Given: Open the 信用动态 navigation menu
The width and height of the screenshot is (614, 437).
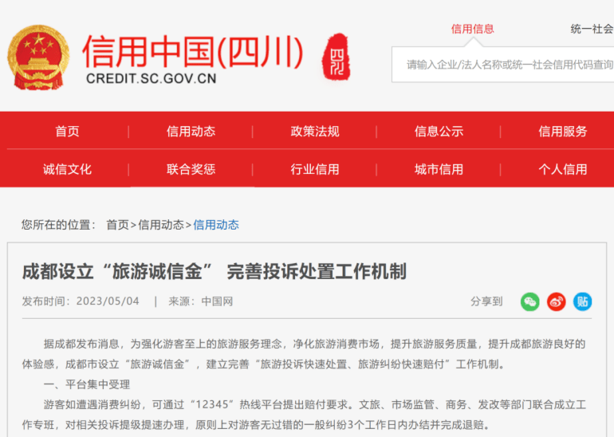Looking at the screenshot, I should coord(191,131).
